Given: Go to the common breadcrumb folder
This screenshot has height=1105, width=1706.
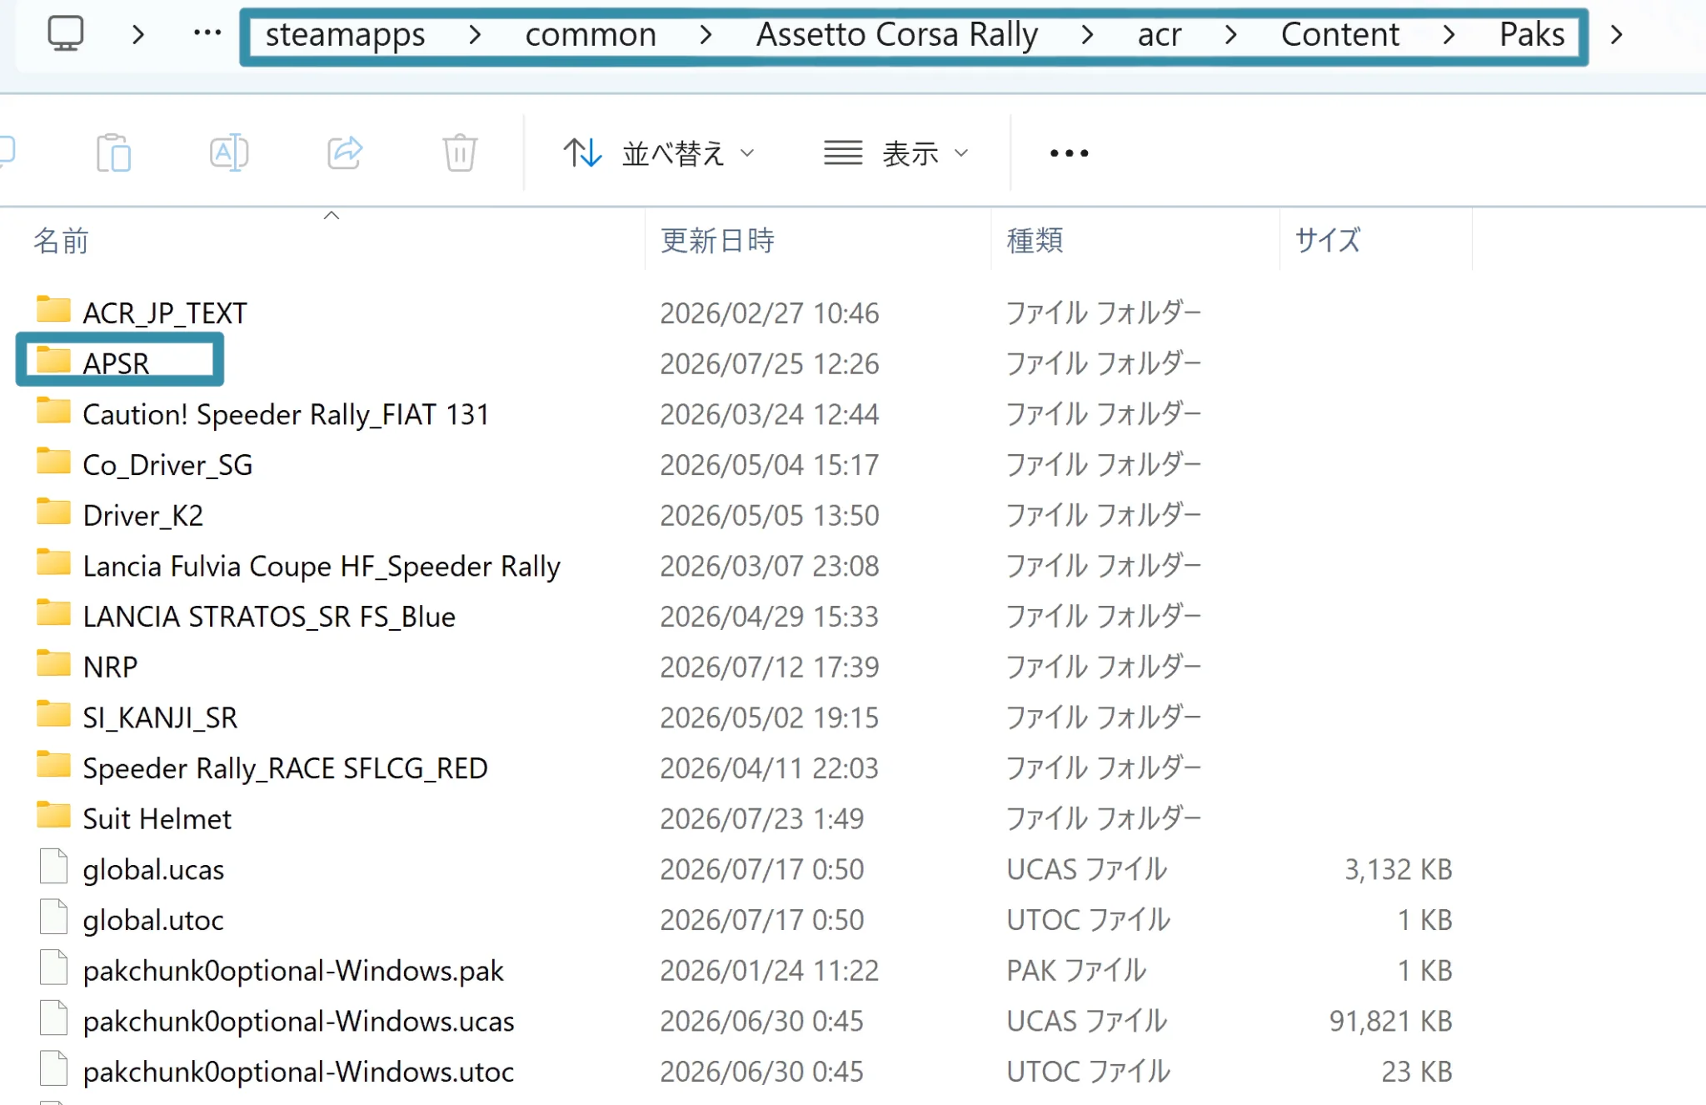Looking at the screenshot, I should tap(591, 35).
